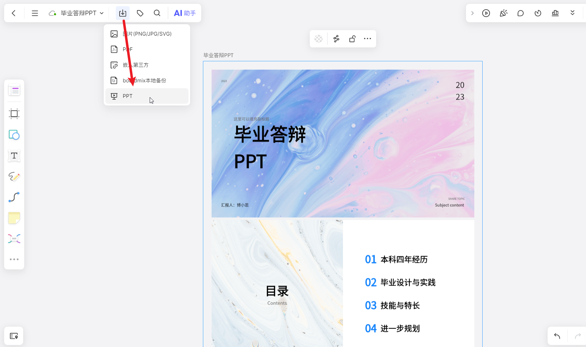Start the presentation timer
586x347 pixels.
pyautogui.click(x=538, y=13)
